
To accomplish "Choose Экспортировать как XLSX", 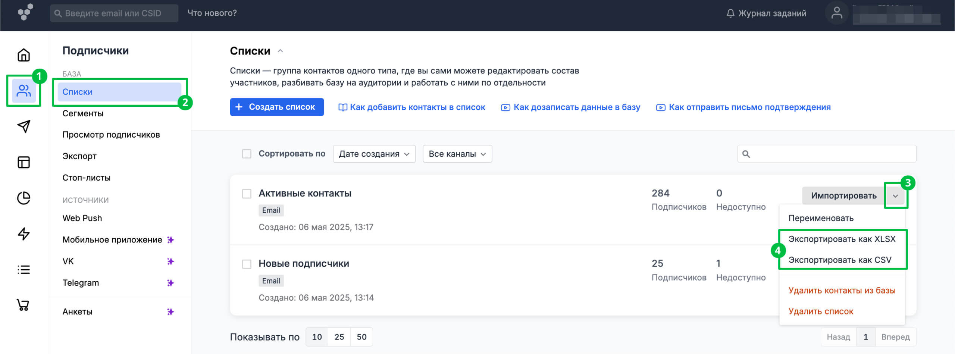I will [x=842, y=239].
